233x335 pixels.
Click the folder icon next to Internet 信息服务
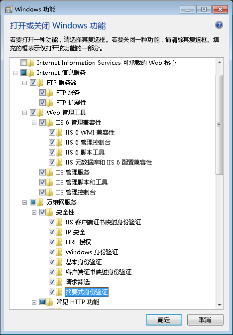(x=30, y=73)
